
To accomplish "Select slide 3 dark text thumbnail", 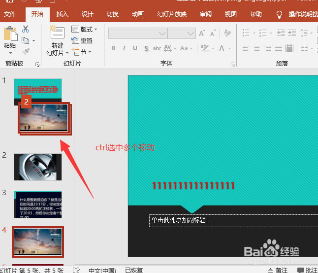I will pos(38,205).
